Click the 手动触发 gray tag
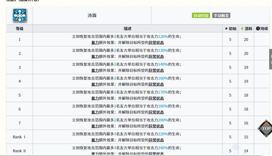This screenshot has width=272, height=156. (x=221, y=16)
